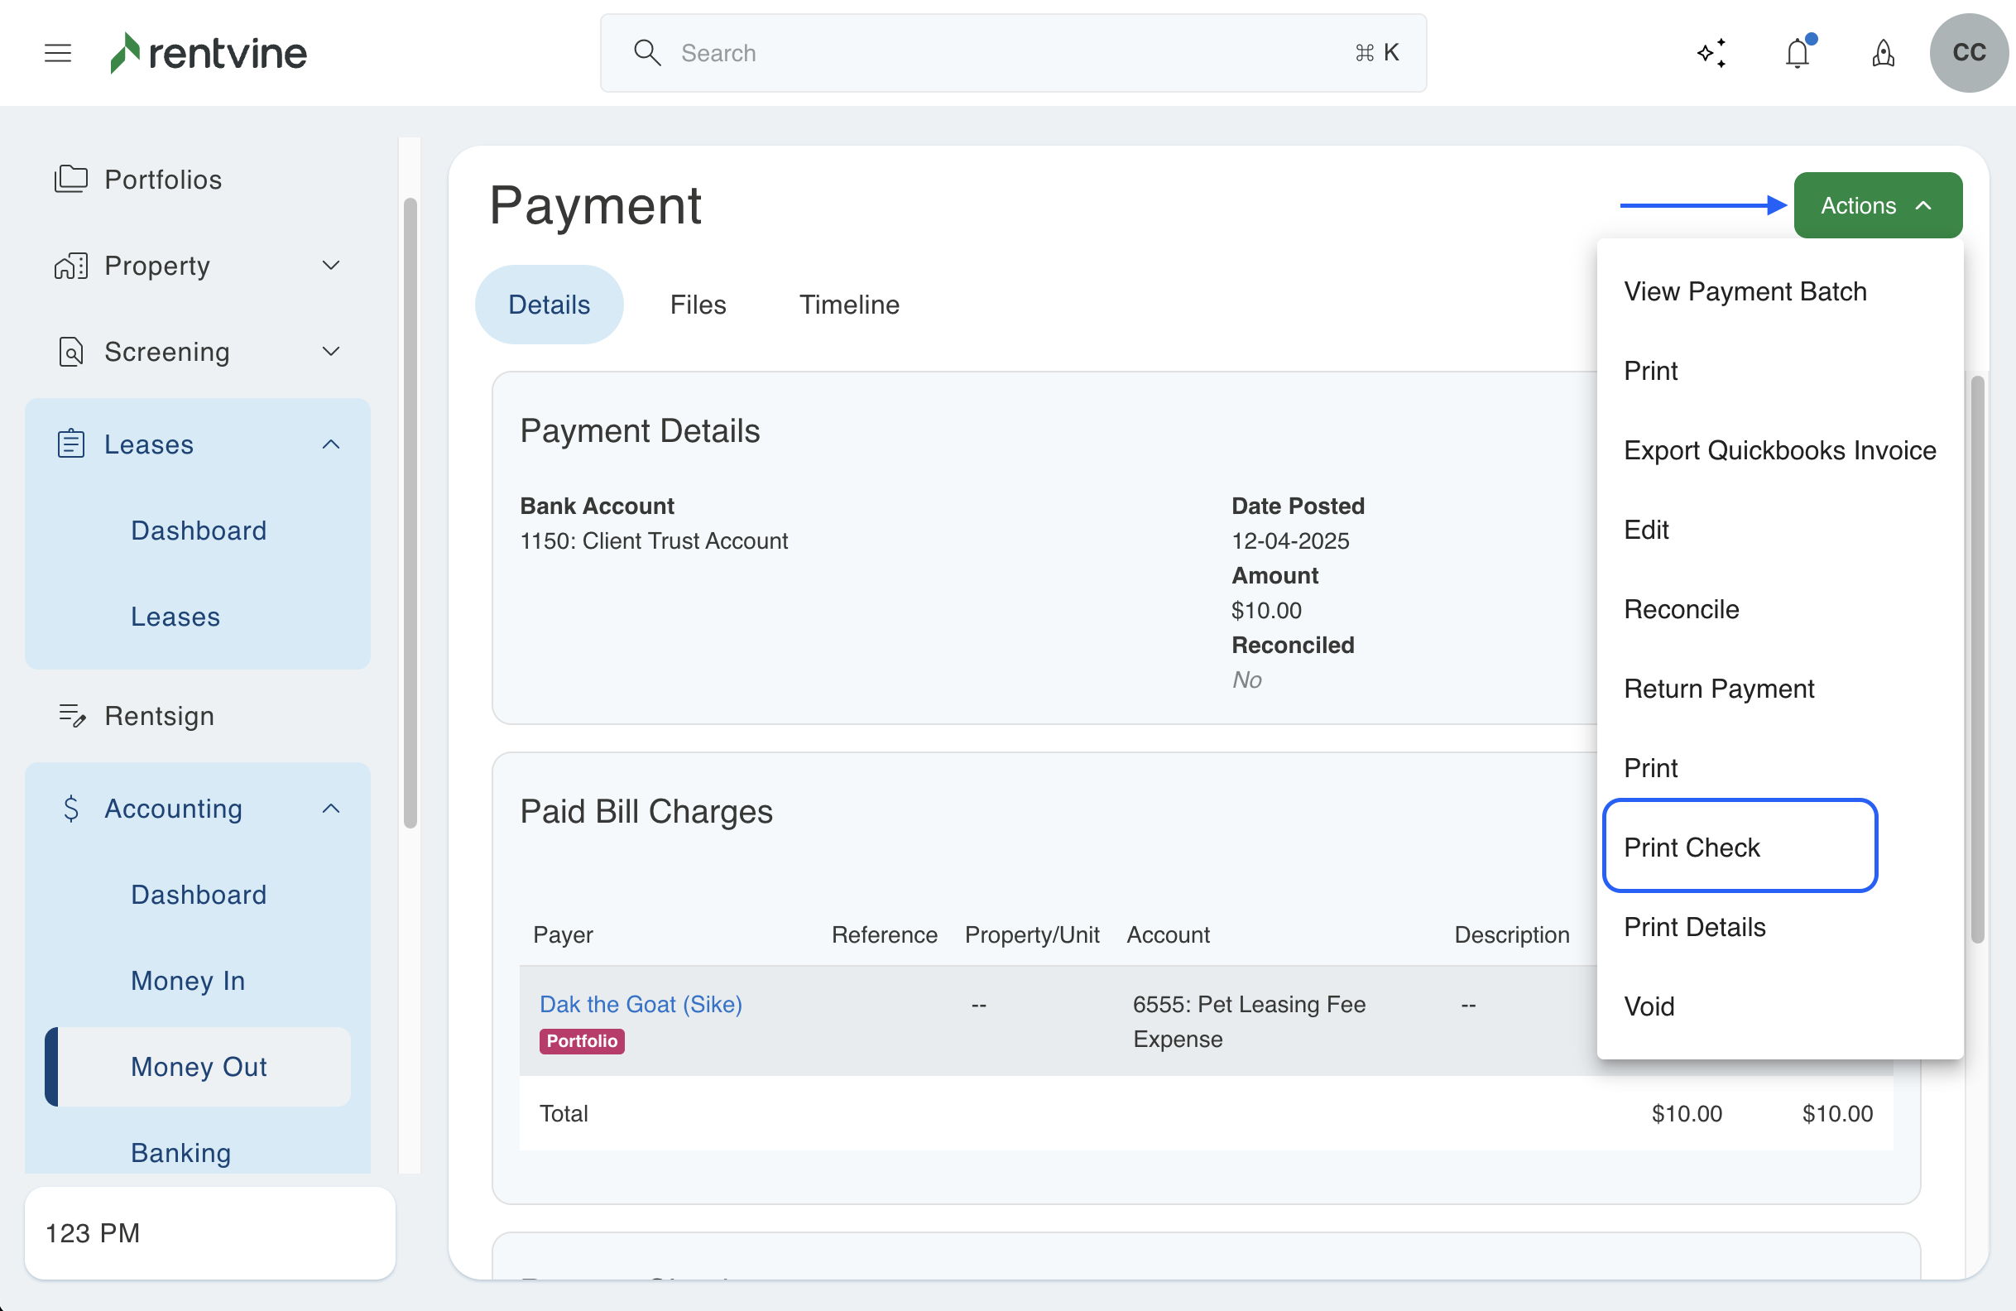Click the Portfolios folder icon
The image size is (2016, 1311).
71,180
